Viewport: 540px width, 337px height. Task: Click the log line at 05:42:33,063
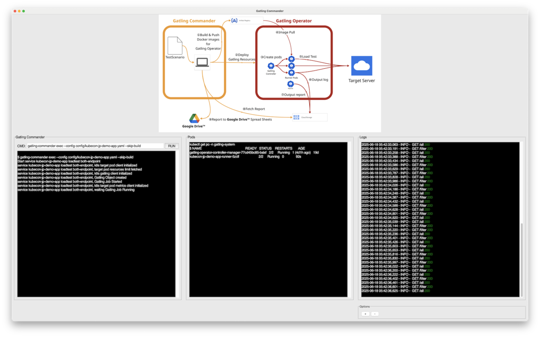[x=396, y=145]
